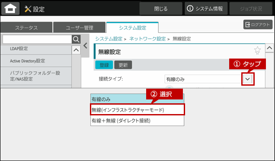Click the 更新 button
This screenshot has height=161, width=275.
pyautogui.click(x=123, y=65)
